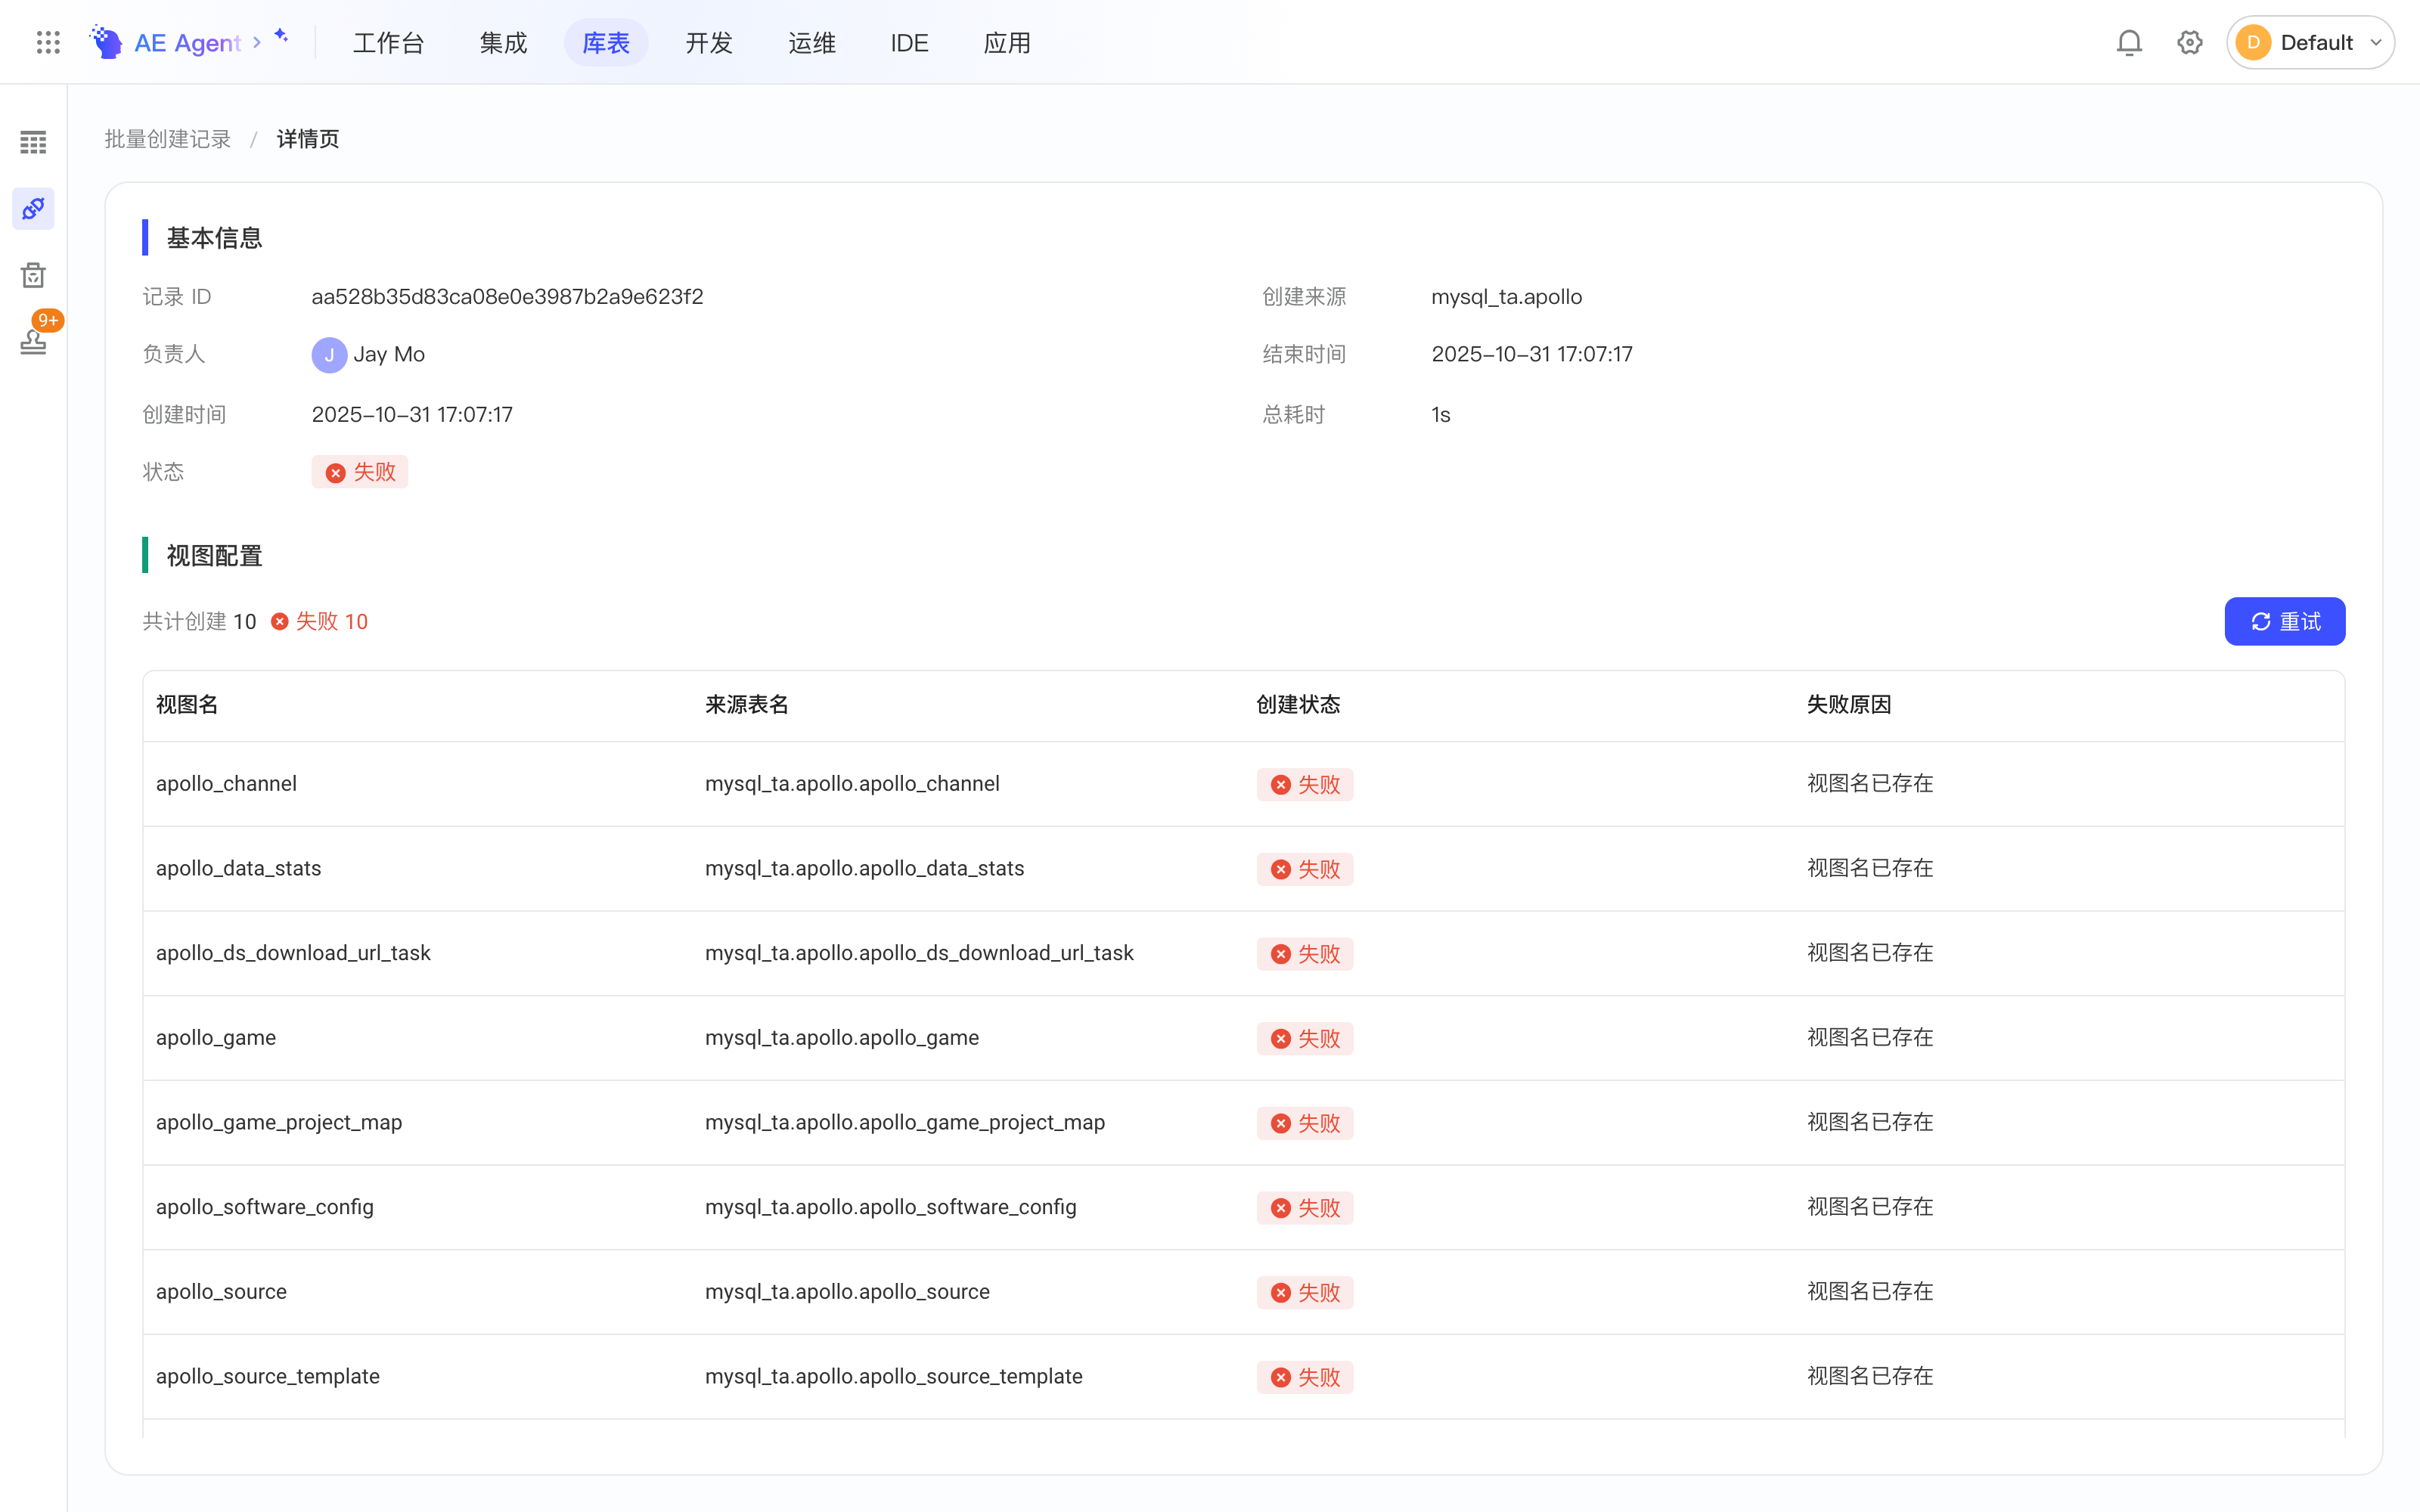Open the 开发 tab
Screen dimensions: 2420x1512
709,43
